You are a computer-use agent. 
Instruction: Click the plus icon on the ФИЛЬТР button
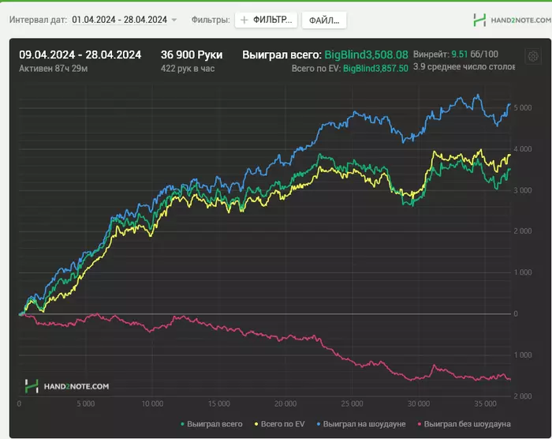[x=244, y=20]
